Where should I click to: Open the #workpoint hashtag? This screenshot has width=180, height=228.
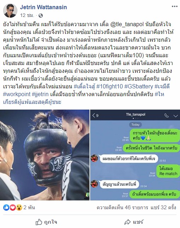click(x=17, y=94)
